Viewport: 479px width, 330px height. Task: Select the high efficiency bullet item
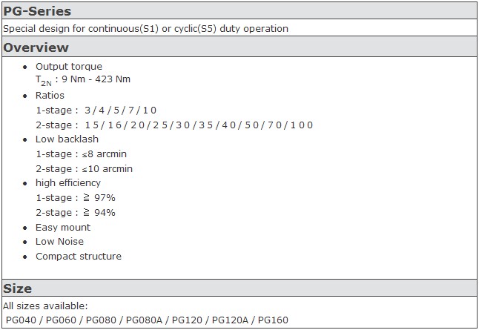[67, 182]
